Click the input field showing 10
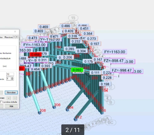Image resolution: width=154 pixels, height=135 pixels. tap(10, 74)
